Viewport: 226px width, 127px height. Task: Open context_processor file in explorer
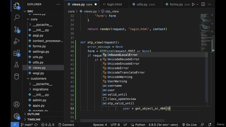tap(48, 41)
